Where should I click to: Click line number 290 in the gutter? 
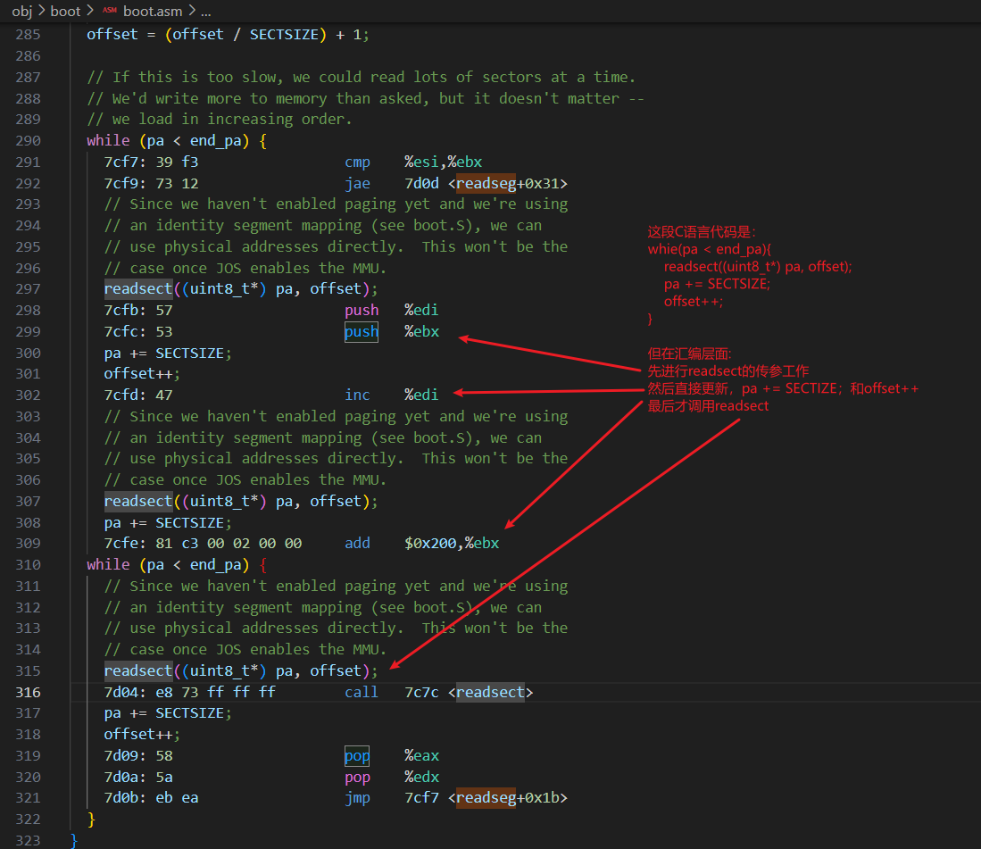[29, 141]
